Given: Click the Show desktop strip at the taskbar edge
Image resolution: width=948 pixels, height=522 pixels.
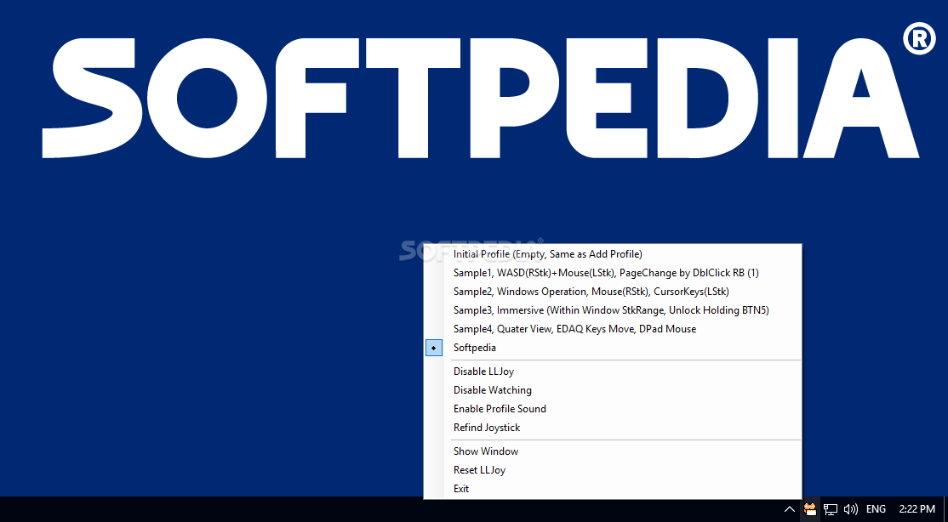Looking at the screenshot, I should (945, 509).
